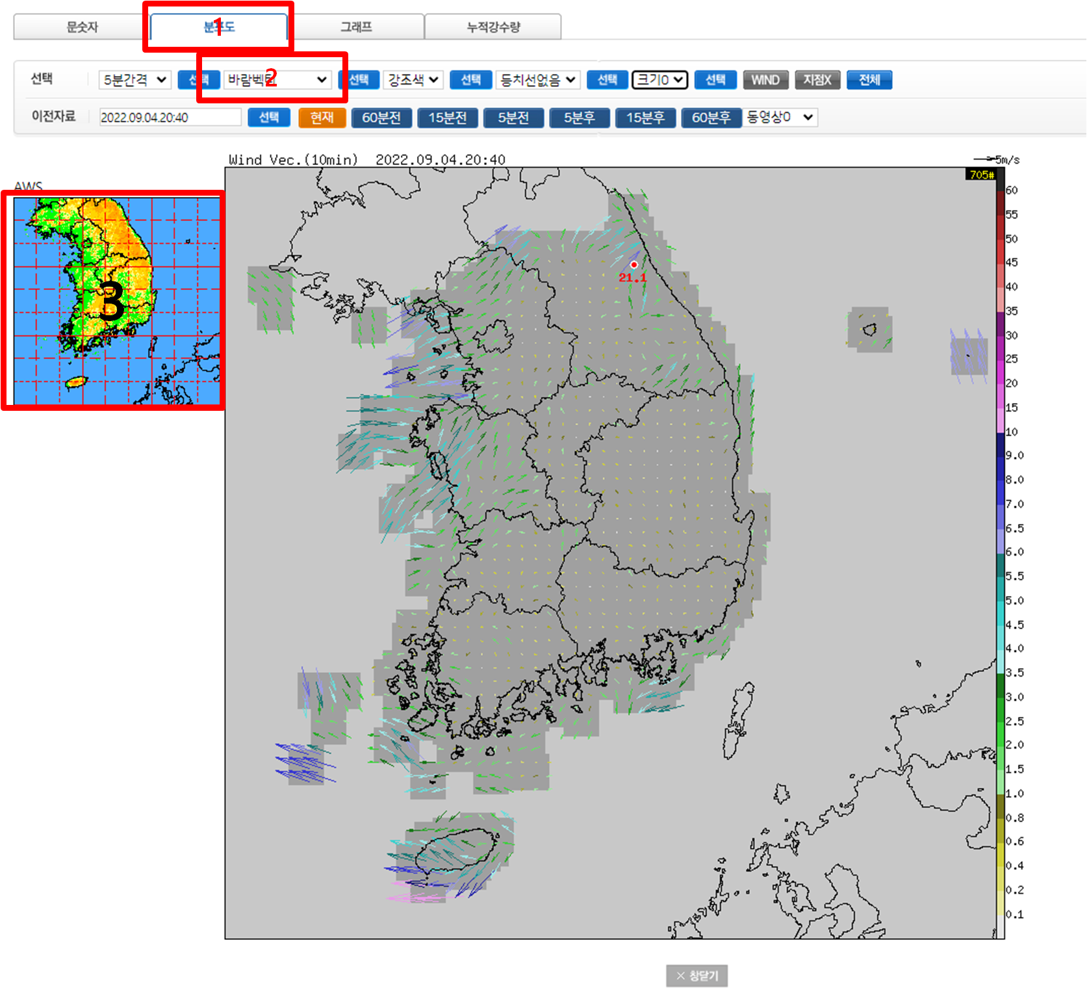The image size is (1087, 988).
Task: Open the 누적강수량 tab
Action: [x=493, y=27]
